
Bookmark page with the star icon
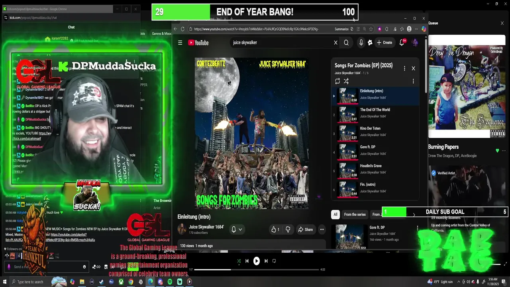point(371,29)
